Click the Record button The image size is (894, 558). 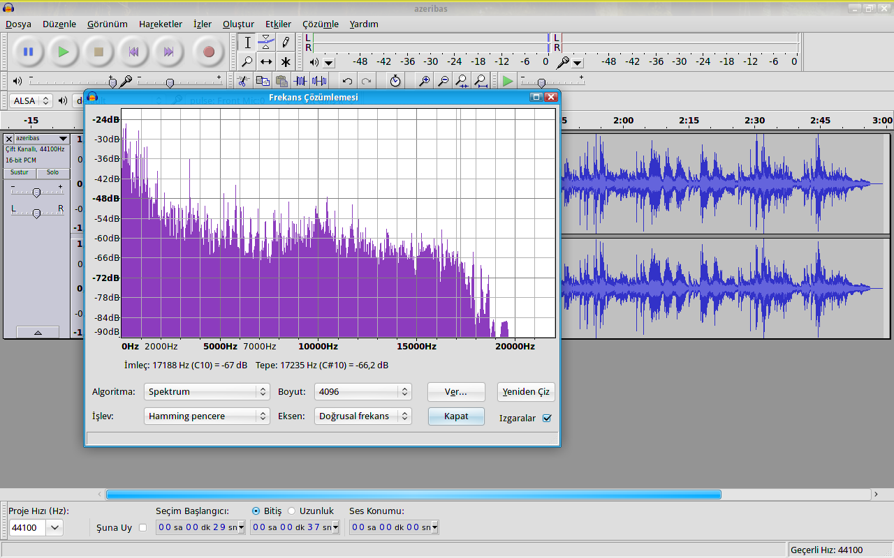(208, 52)
